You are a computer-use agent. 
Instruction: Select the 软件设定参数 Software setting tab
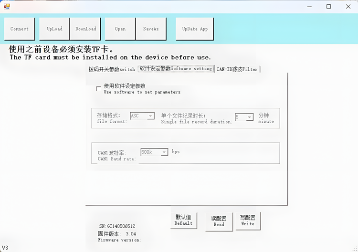(176, 69)
